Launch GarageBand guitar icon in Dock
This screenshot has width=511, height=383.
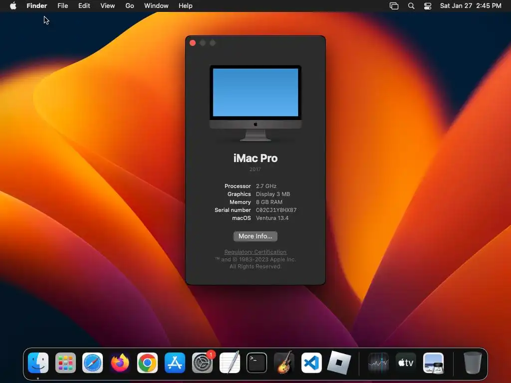(284, 363)
